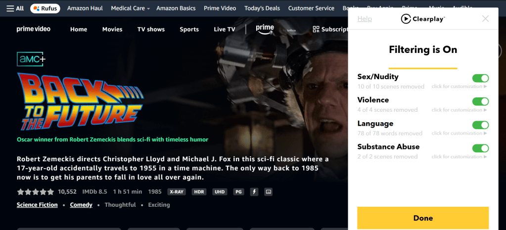Click the Subscriptions grid icon
Screen dimensions: 506x230
click(x=316, y=29)
